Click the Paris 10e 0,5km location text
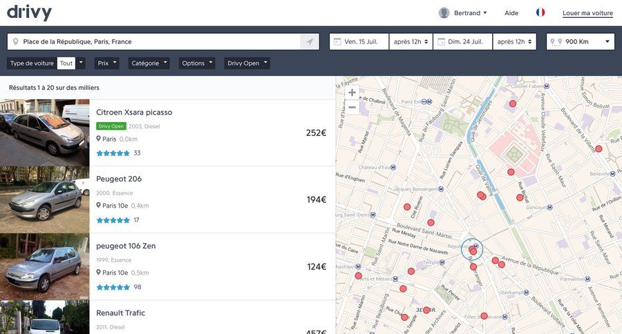Image resolution: width=622 pixels, height=334 pixels. [122, 273]
